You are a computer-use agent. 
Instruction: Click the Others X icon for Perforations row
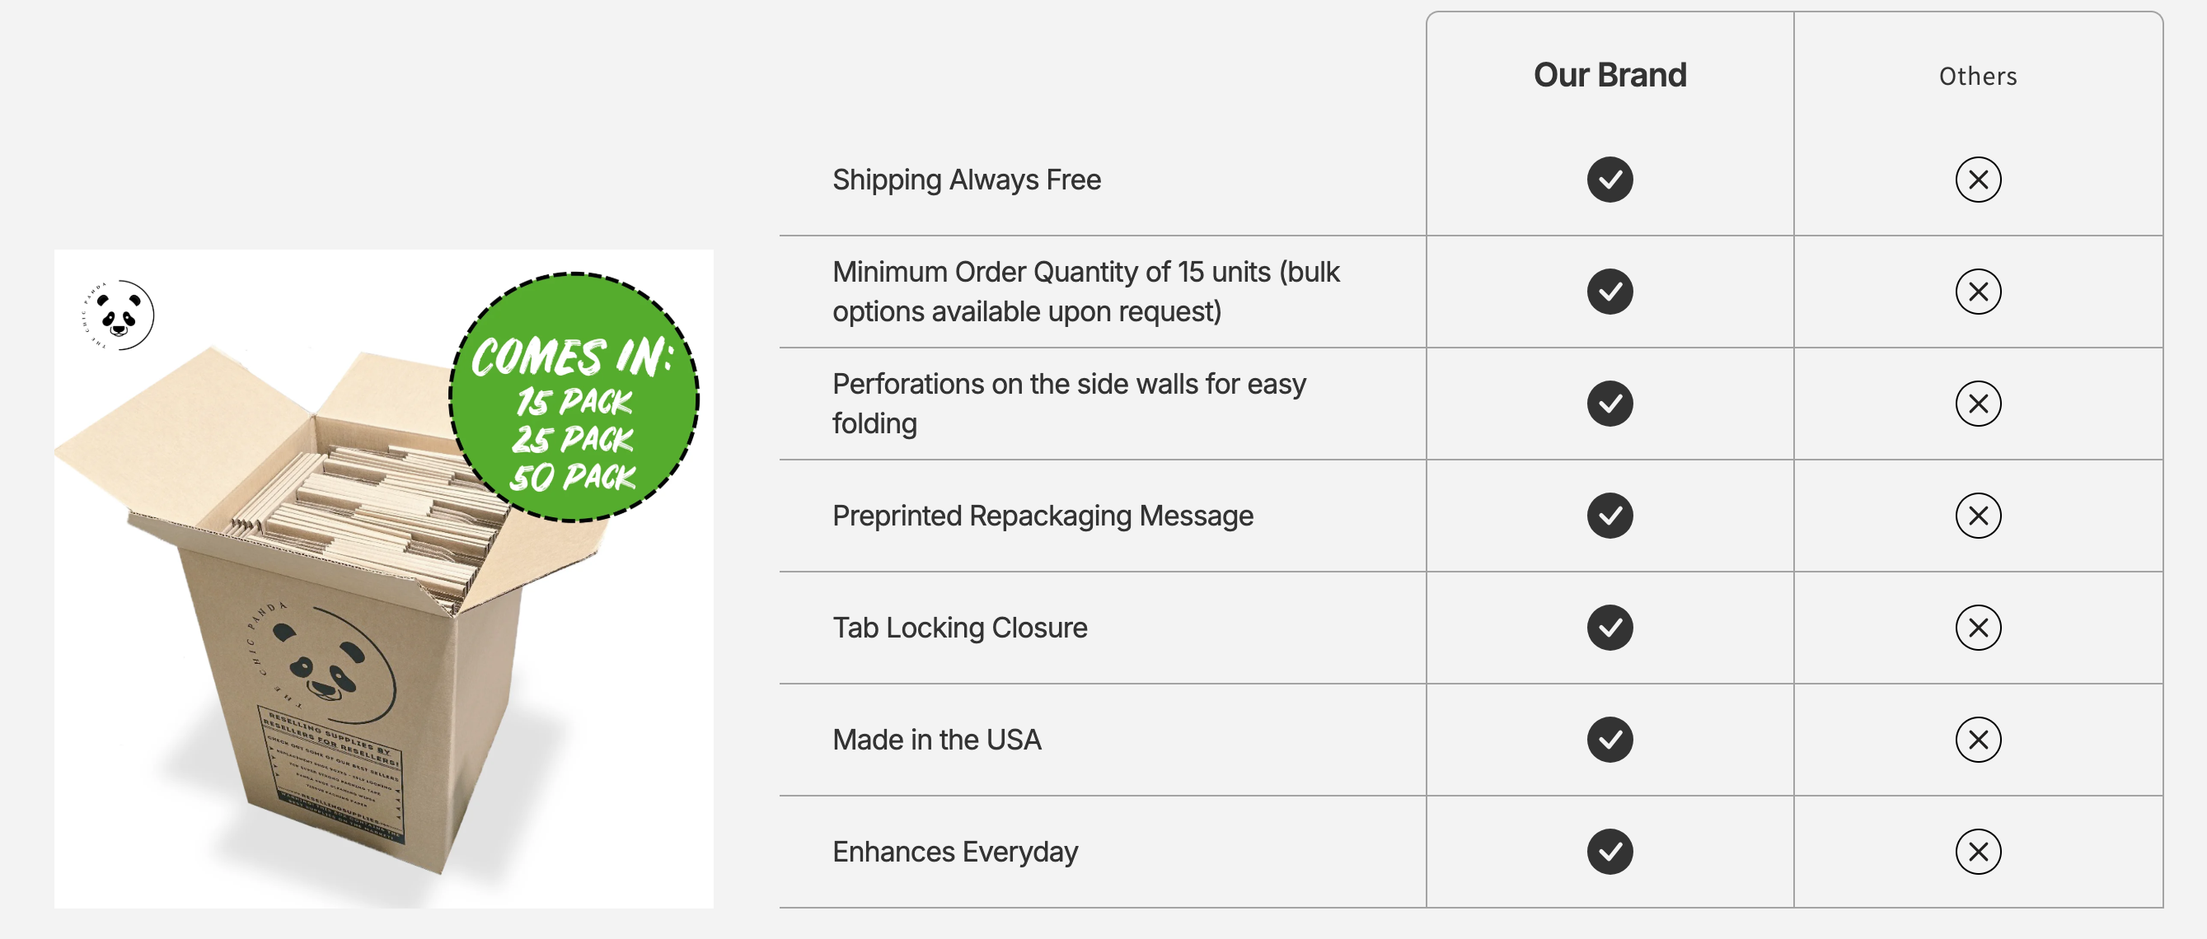[1977, 404]
